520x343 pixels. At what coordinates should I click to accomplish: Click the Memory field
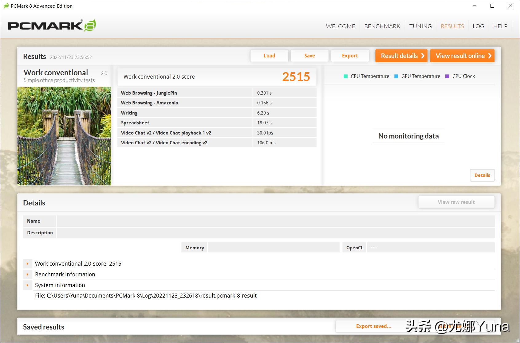[274, 248]
